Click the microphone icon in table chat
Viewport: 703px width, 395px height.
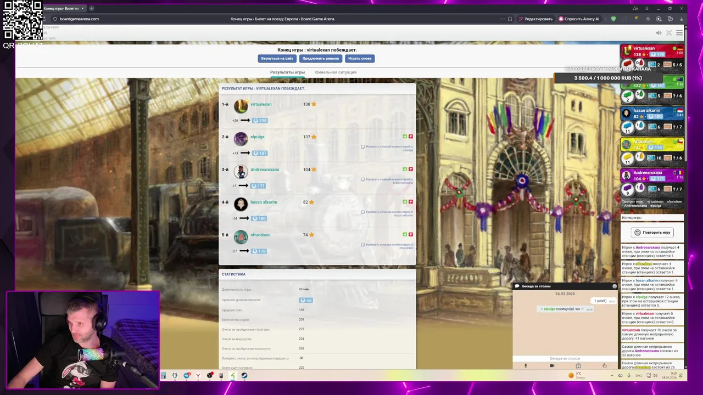(x=526, y=365)
